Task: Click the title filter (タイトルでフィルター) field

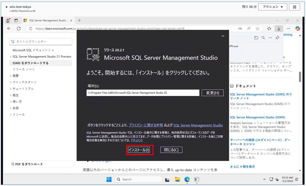Action: click(x=41, y=42)
